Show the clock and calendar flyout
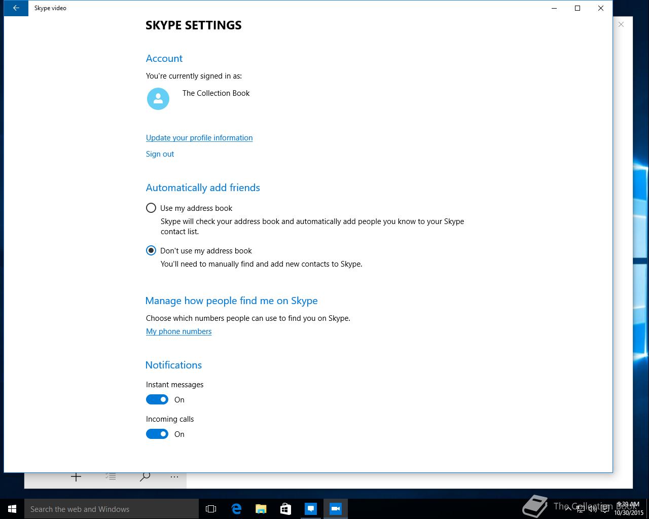Viewport: 649px width, 519px height. coord(629,509)
